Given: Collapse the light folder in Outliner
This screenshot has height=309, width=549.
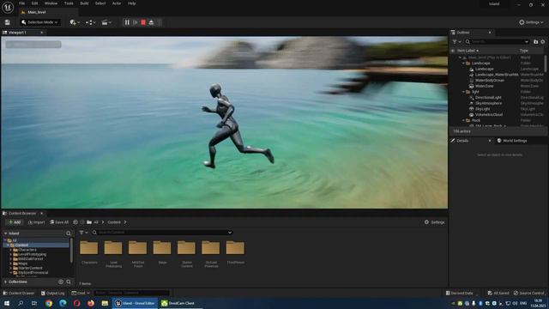Looking at the screenshot, I should pos(463,92).
